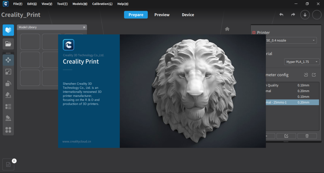Click the export parameter config icon

pyautogui.click(x=314, y=75)
